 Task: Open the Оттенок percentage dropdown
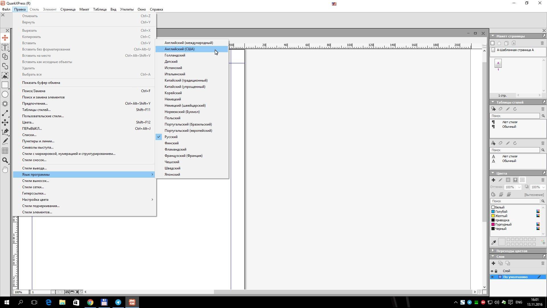[x=519, y=187]
